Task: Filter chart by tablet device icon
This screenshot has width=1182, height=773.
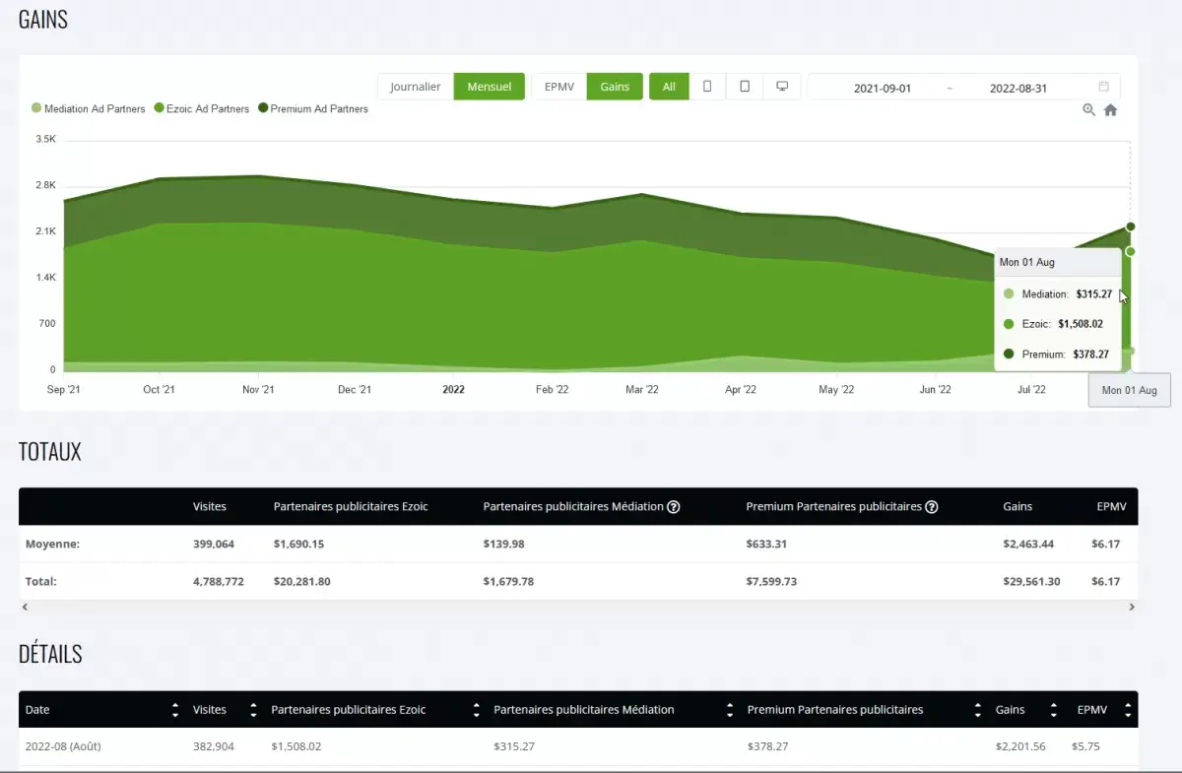Action: (745, 87)
